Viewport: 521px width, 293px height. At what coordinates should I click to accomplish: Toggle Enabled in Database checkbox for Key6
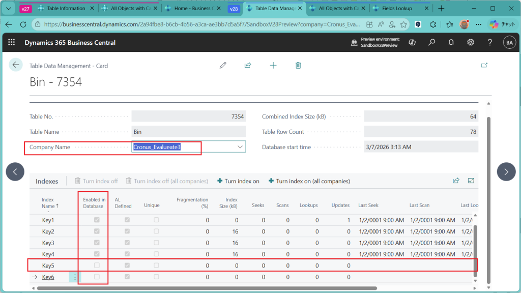pos(97,277)
